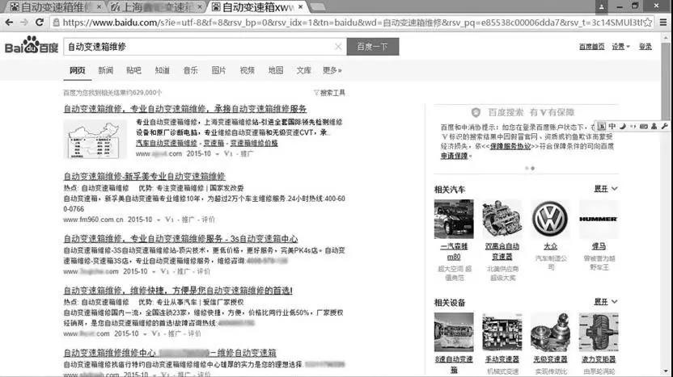Viewport: 673px width, 377px height.
Task: Toggle the IME 中 Chinese mode icon
Action: tap(612, 126)
